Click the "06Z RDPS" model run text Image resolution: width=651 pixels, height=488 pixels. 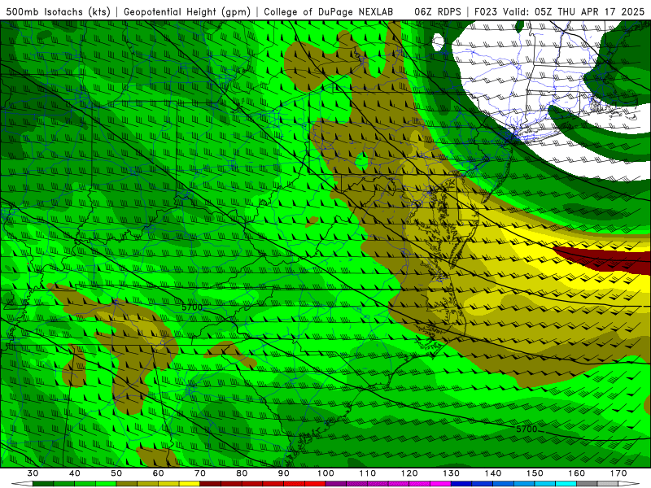pos(438,12)
